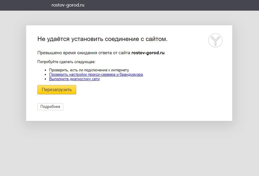Click the bullet before the network diagnostics link
259x176 pixels.
46,79
